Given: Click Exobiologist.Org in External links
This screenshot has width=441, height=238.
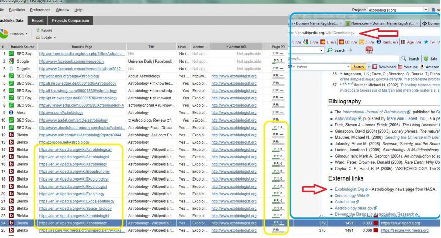Looking at the screenshot, I should click(349, 189).
